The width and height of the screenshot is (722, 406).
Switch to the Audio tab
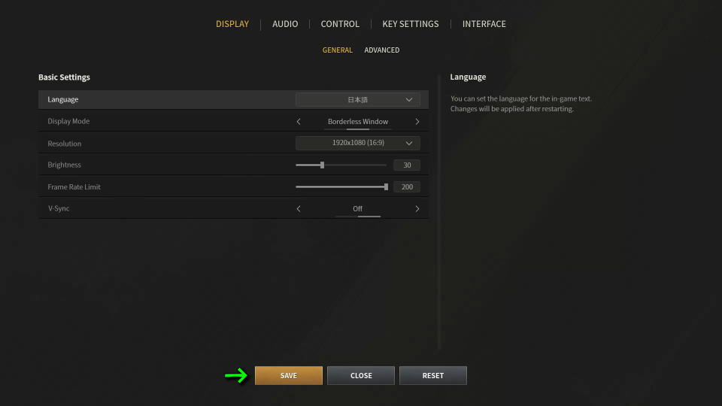(285, 24)
